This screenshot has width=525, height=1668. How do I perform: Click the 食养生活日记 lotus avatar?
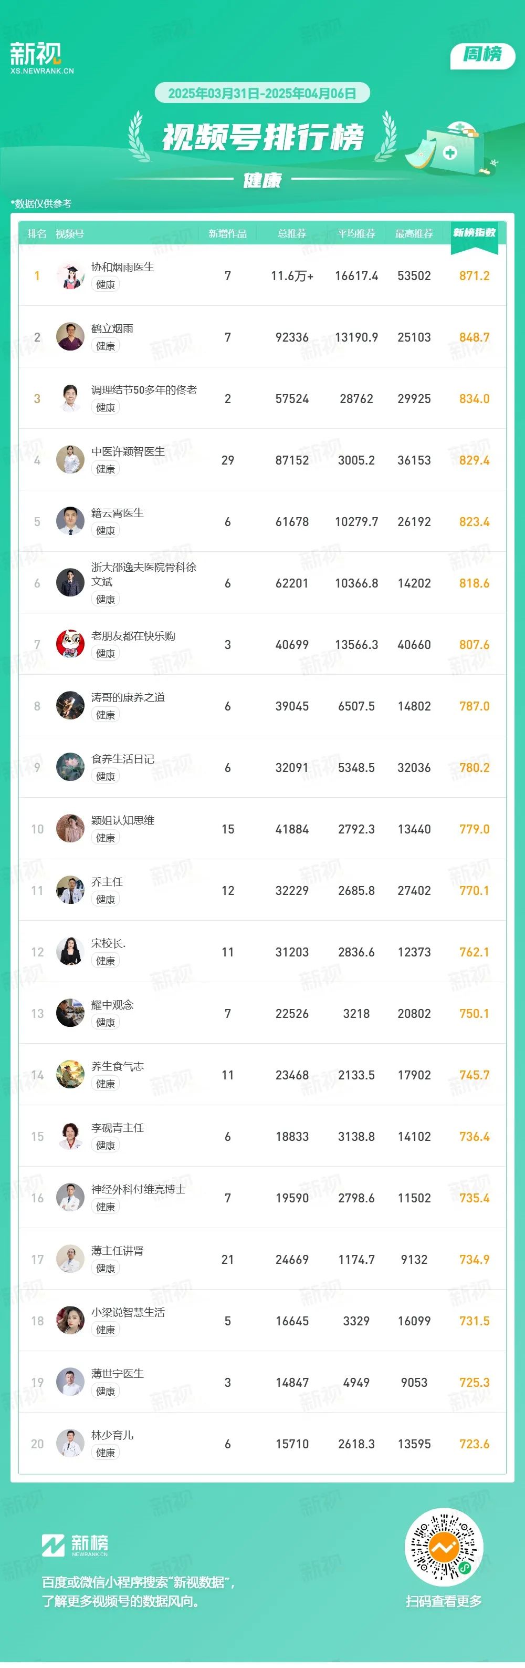[x=70, y=768]
